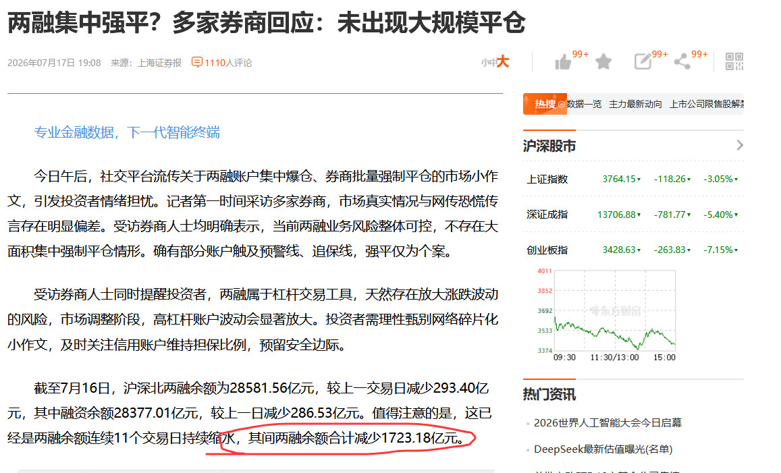The image size is (781, 473).
Task: Click the intraday index chart thumbnail
Action: 607,314
